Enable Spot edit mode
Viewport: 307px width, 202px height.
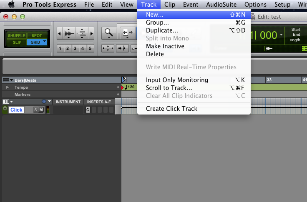[37, 36]
